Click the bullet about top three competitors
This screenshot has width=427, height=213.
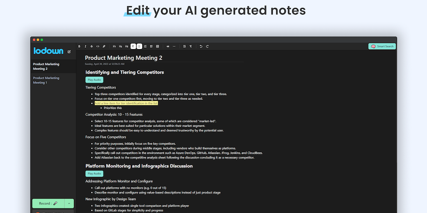161,94
